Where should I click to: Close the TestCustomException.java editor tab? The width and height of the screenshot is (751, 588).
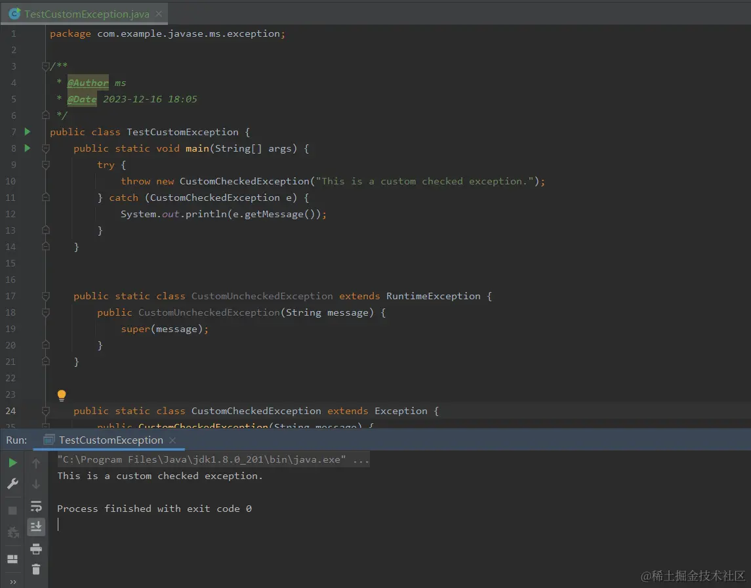159,14
